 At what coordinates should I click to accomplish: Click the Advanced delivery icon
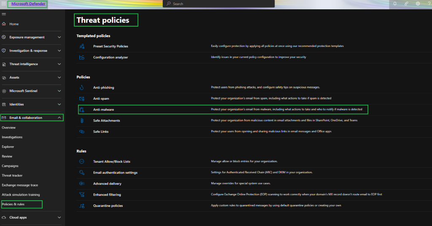pos(82,183)
